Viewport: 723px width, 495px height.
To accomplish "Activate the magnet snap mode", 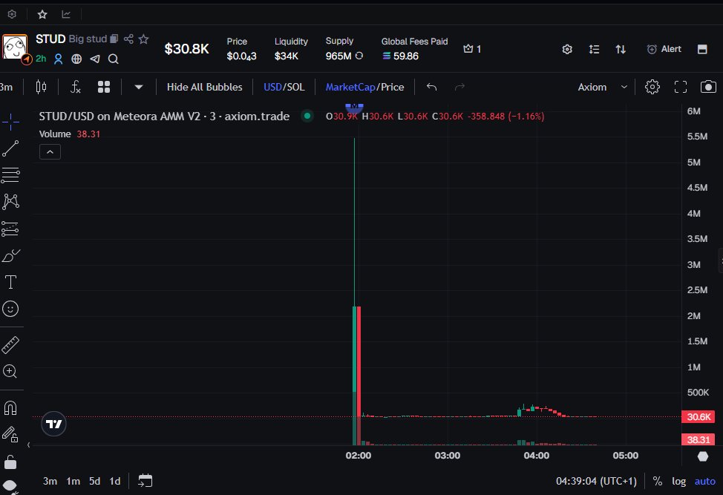I will [x=10, y=408].
